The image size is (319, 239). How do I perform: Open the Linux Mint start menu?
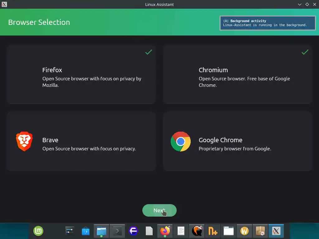click(x=38, y=231)
